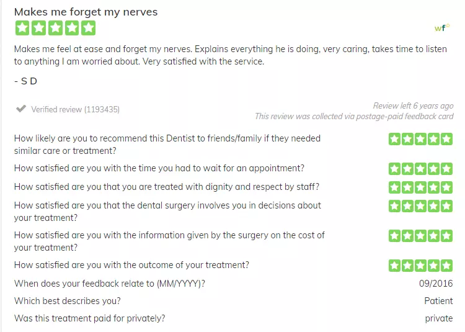Click the 'Verified review (1193435)' text

click(75, 109)
